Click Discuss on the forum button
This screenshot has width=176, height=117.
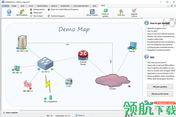160,94
